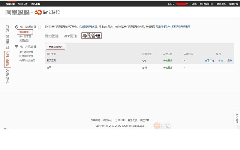Open 联盟产品 in the vertical nav
This screenshot has width=240, height=150.
7,42
